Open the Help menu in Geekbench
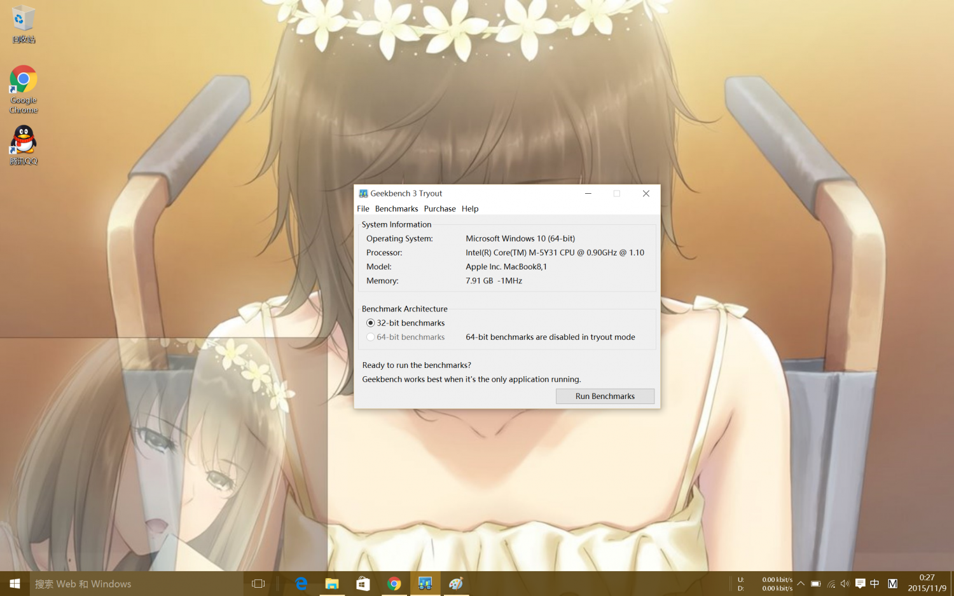Screen dimensions: 954x596 pyautogui.click(x=470, y=208)
